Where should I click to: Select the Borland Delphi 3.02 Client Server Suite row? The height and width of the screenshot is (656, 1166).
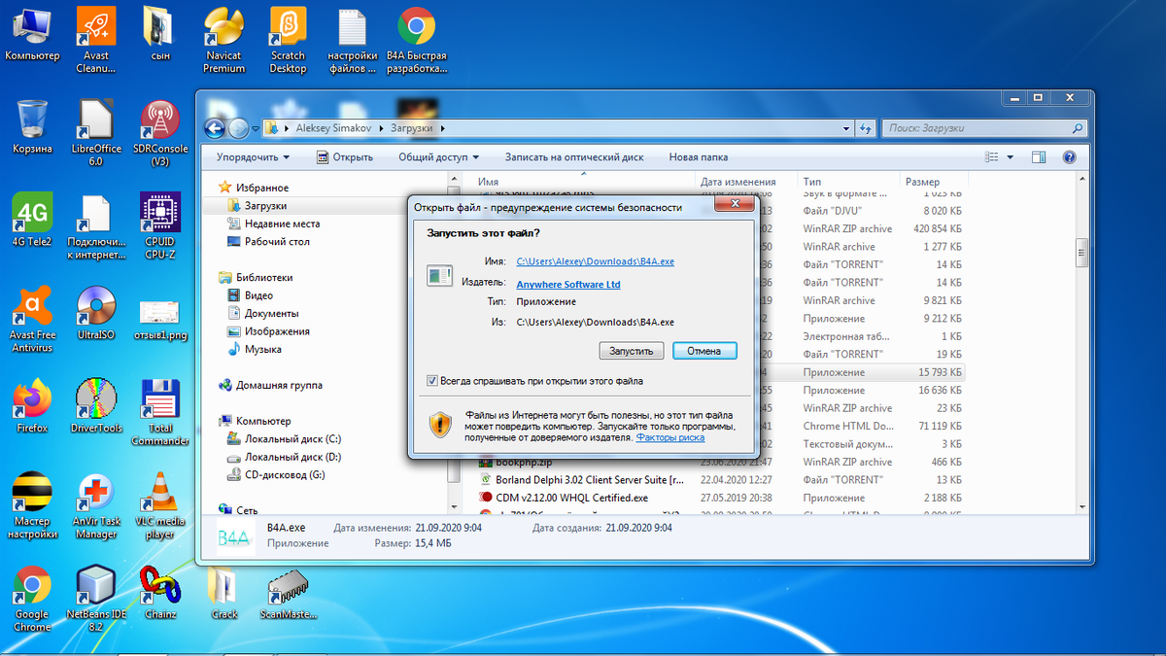click(x=590, y=480)
